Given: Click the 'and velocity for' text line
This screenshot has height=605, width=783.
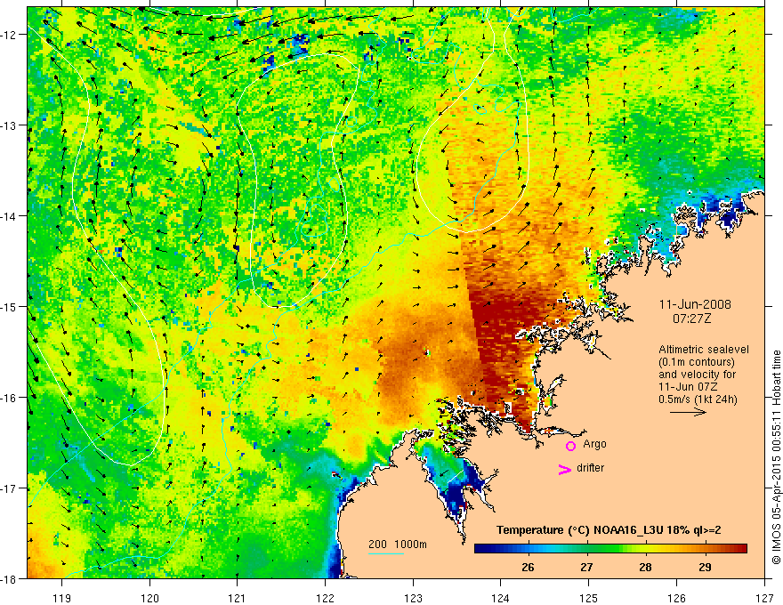Looking at the screenshot, I should click(697, 375).
